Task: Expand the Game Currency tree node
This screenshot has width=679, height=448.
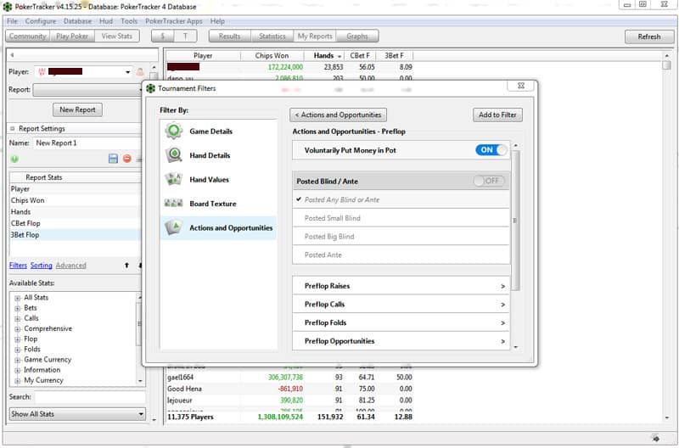Action: coord(17,360)
